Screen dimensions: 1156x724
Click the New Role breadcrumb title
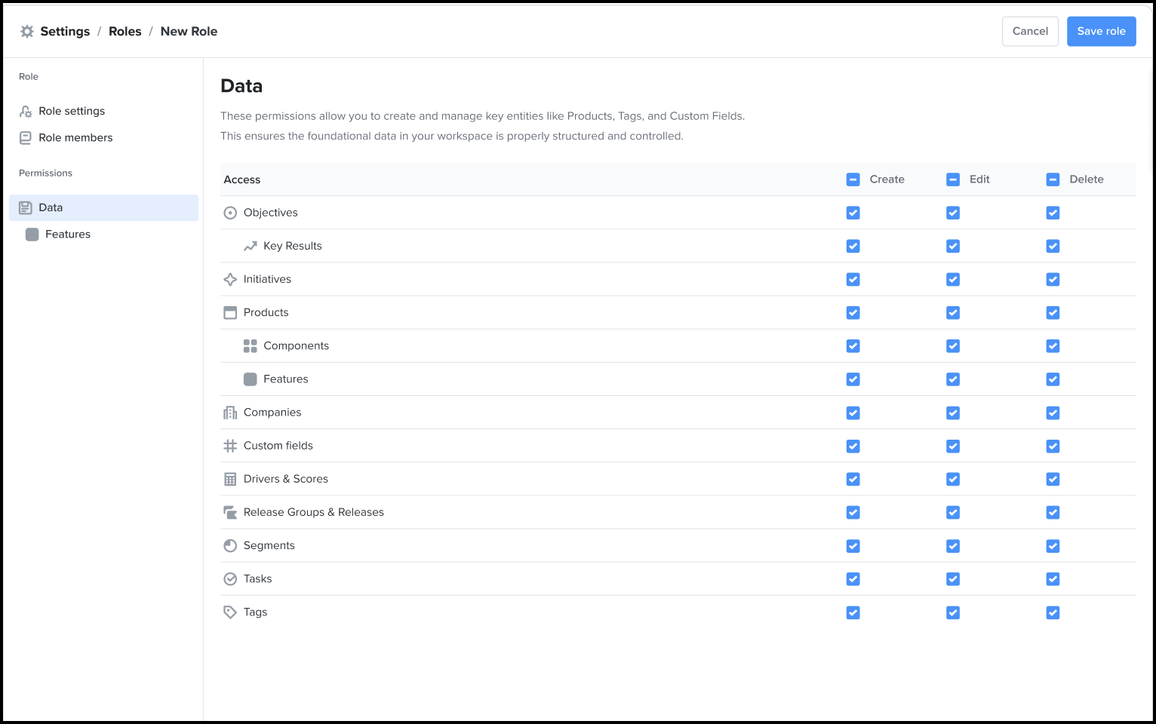click(x=189, y=32)
